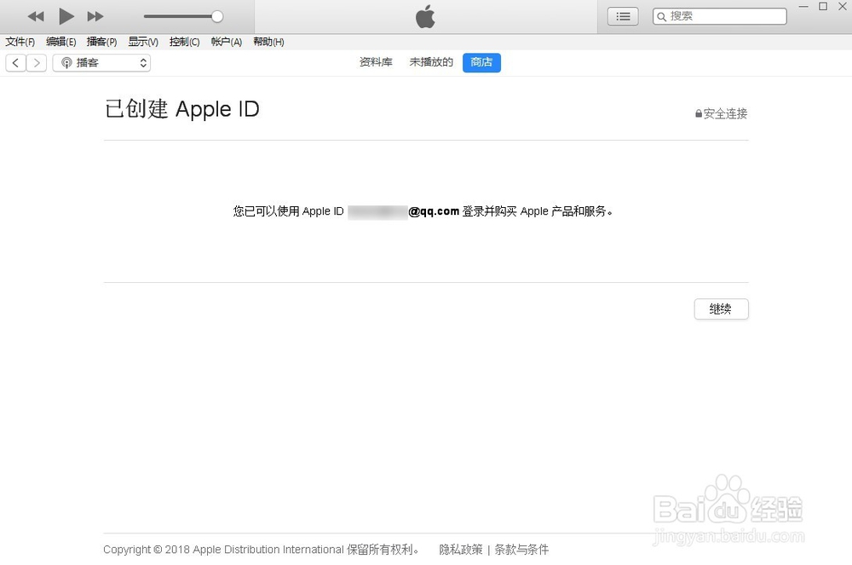852x565 pixels.
Task: Open the 播客(P) menu
Action: click(x=101, y=42)
